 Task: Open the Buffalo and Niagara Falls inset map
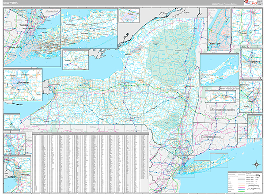pos(17,174)
